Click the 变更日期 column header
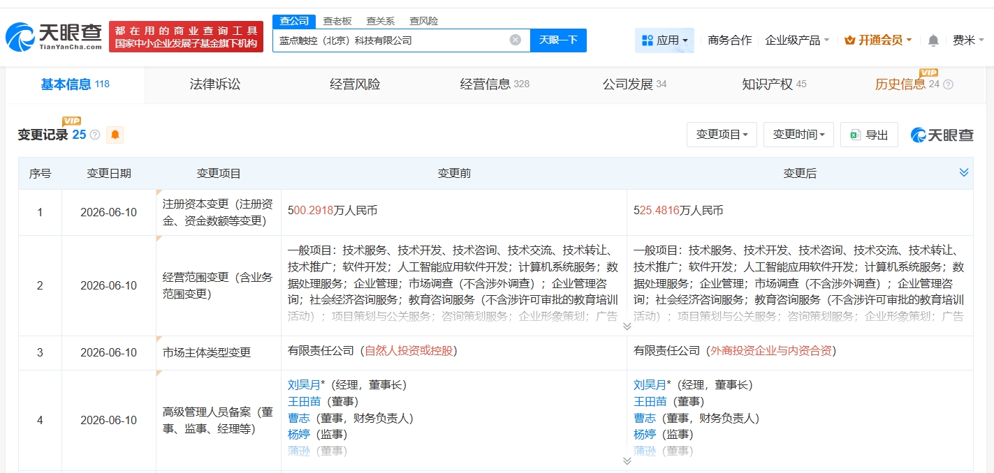 point(108,174)
